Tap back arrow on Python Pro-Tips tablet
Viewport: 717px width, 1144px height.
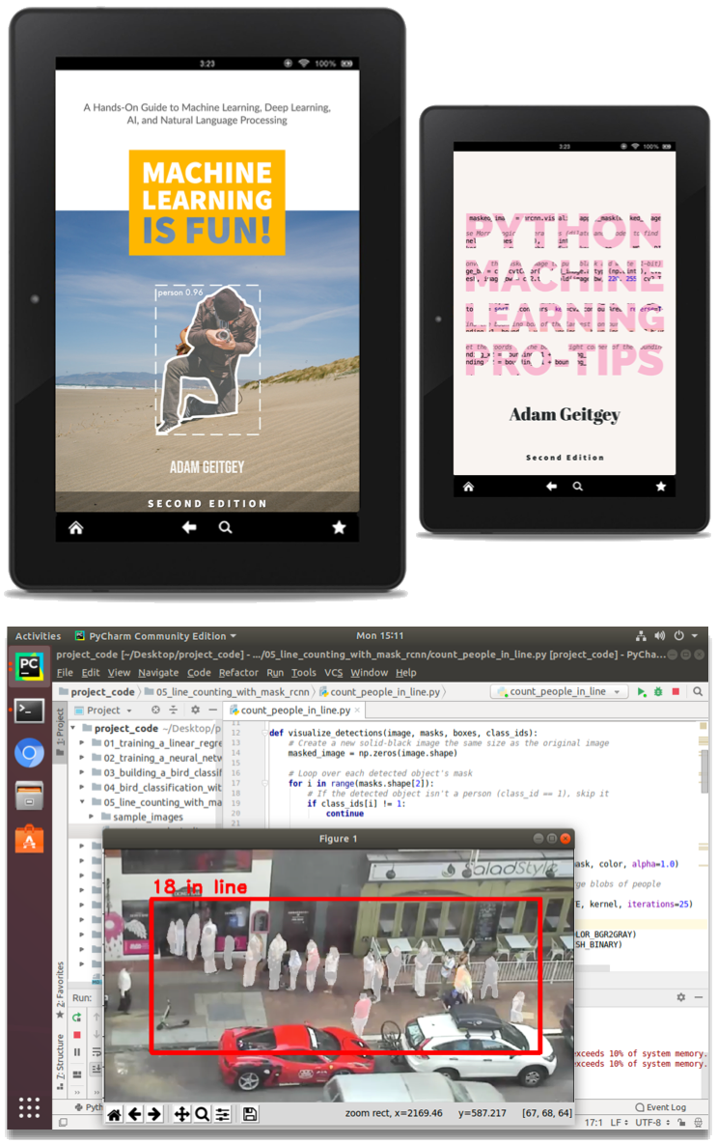551,486
